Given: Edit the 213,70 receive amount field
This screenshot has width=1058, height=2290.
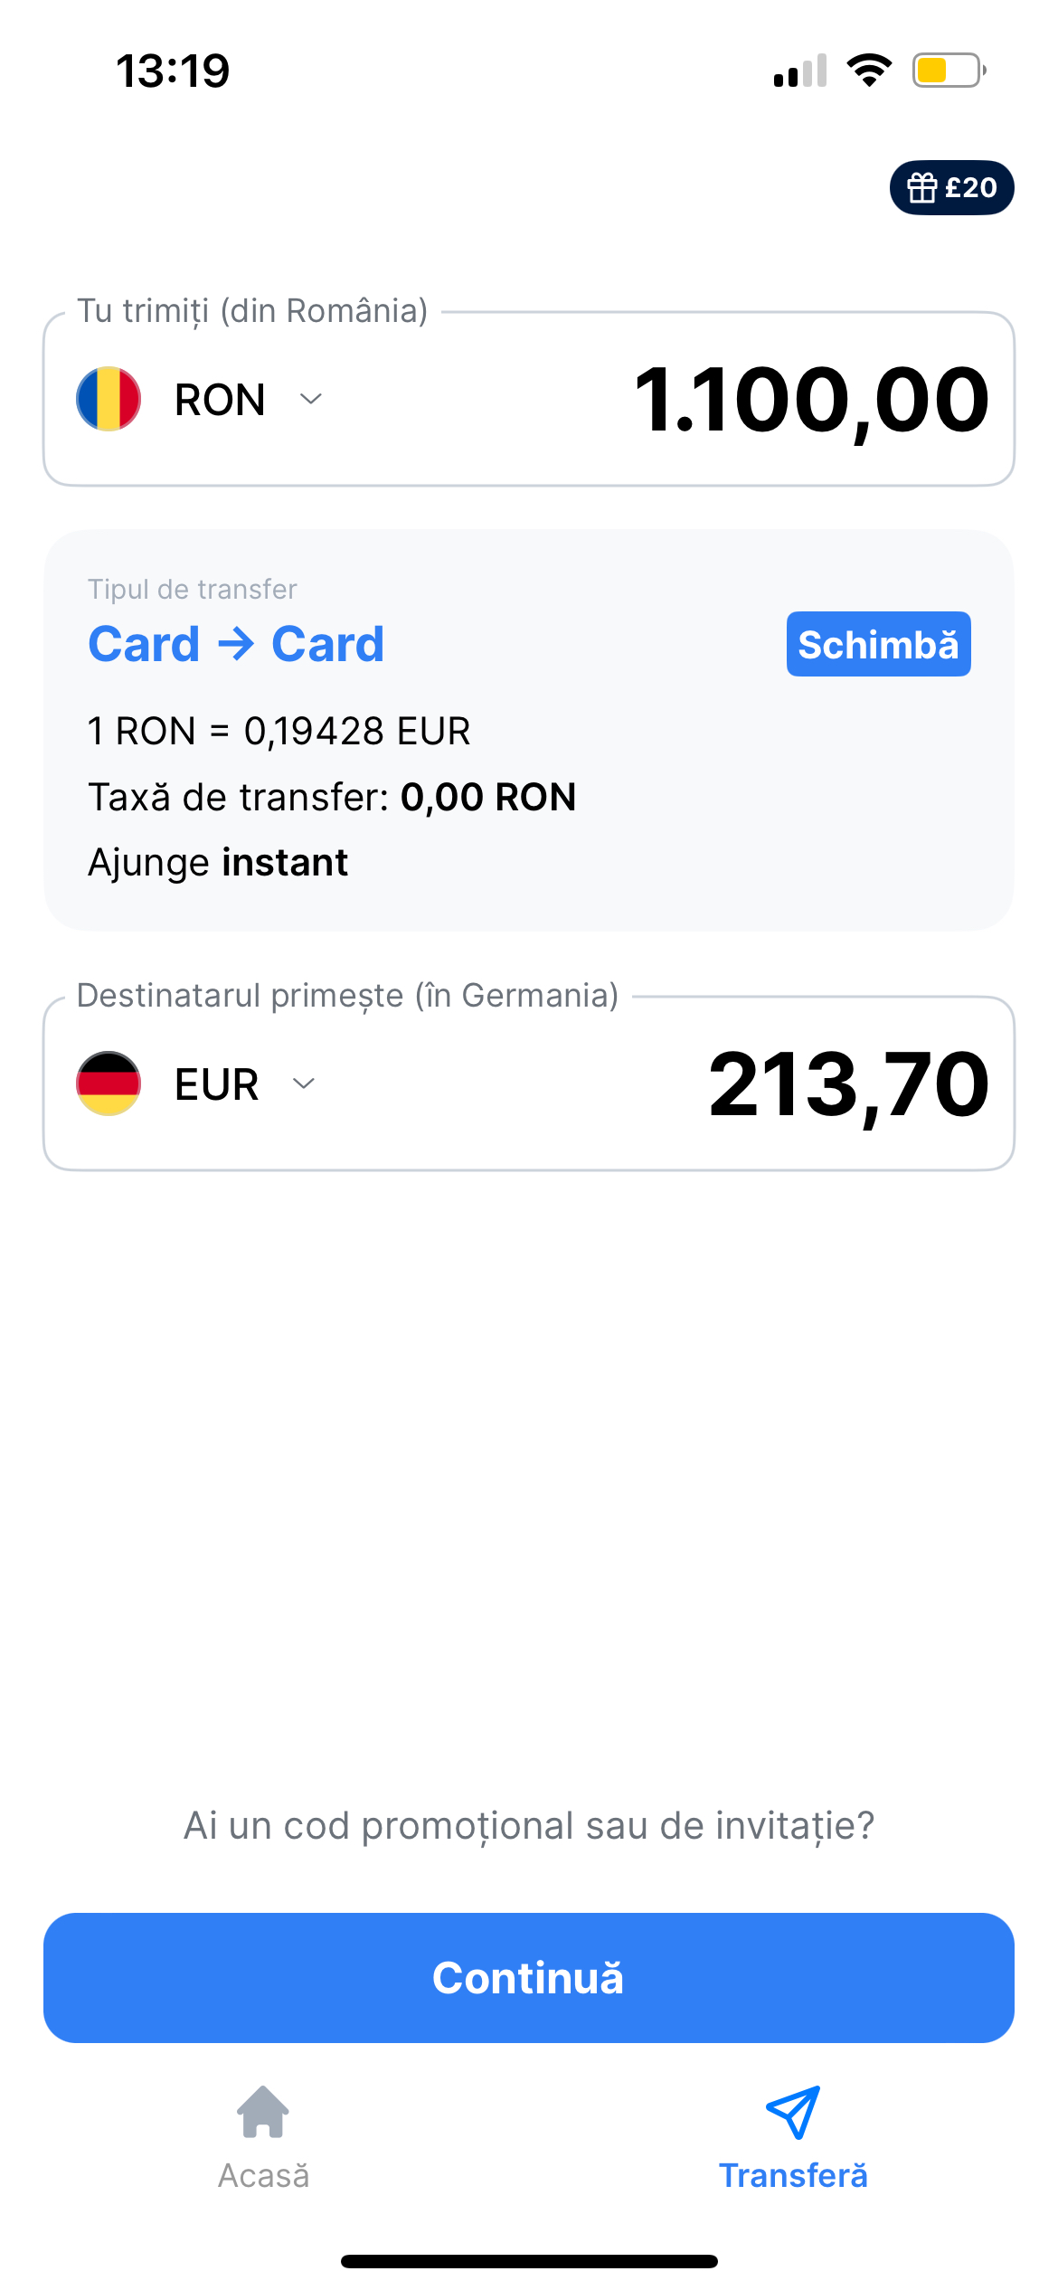Looking at the screenshot, I should click(848, 1083).
